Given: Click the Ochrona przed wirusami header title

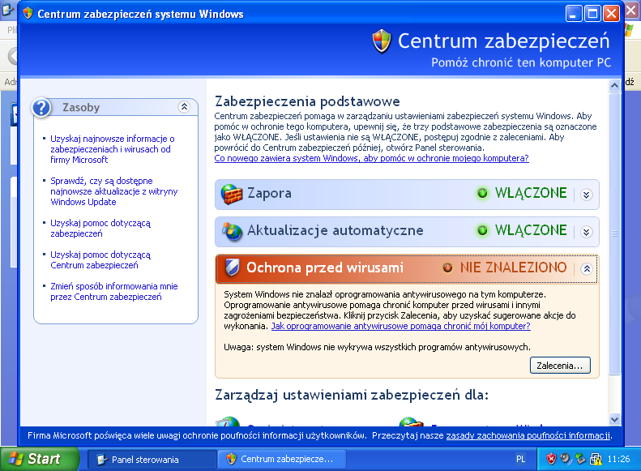Looking at the screenshot, I should [325, 268].
